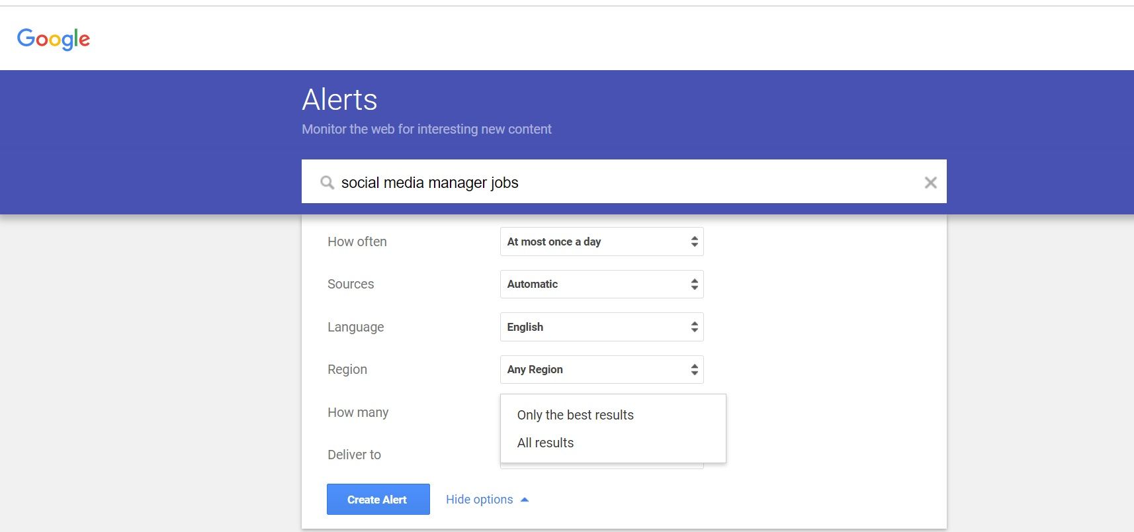Open the Language dropdown
Screen dimensions: 1134x532
tap(601, 327)
